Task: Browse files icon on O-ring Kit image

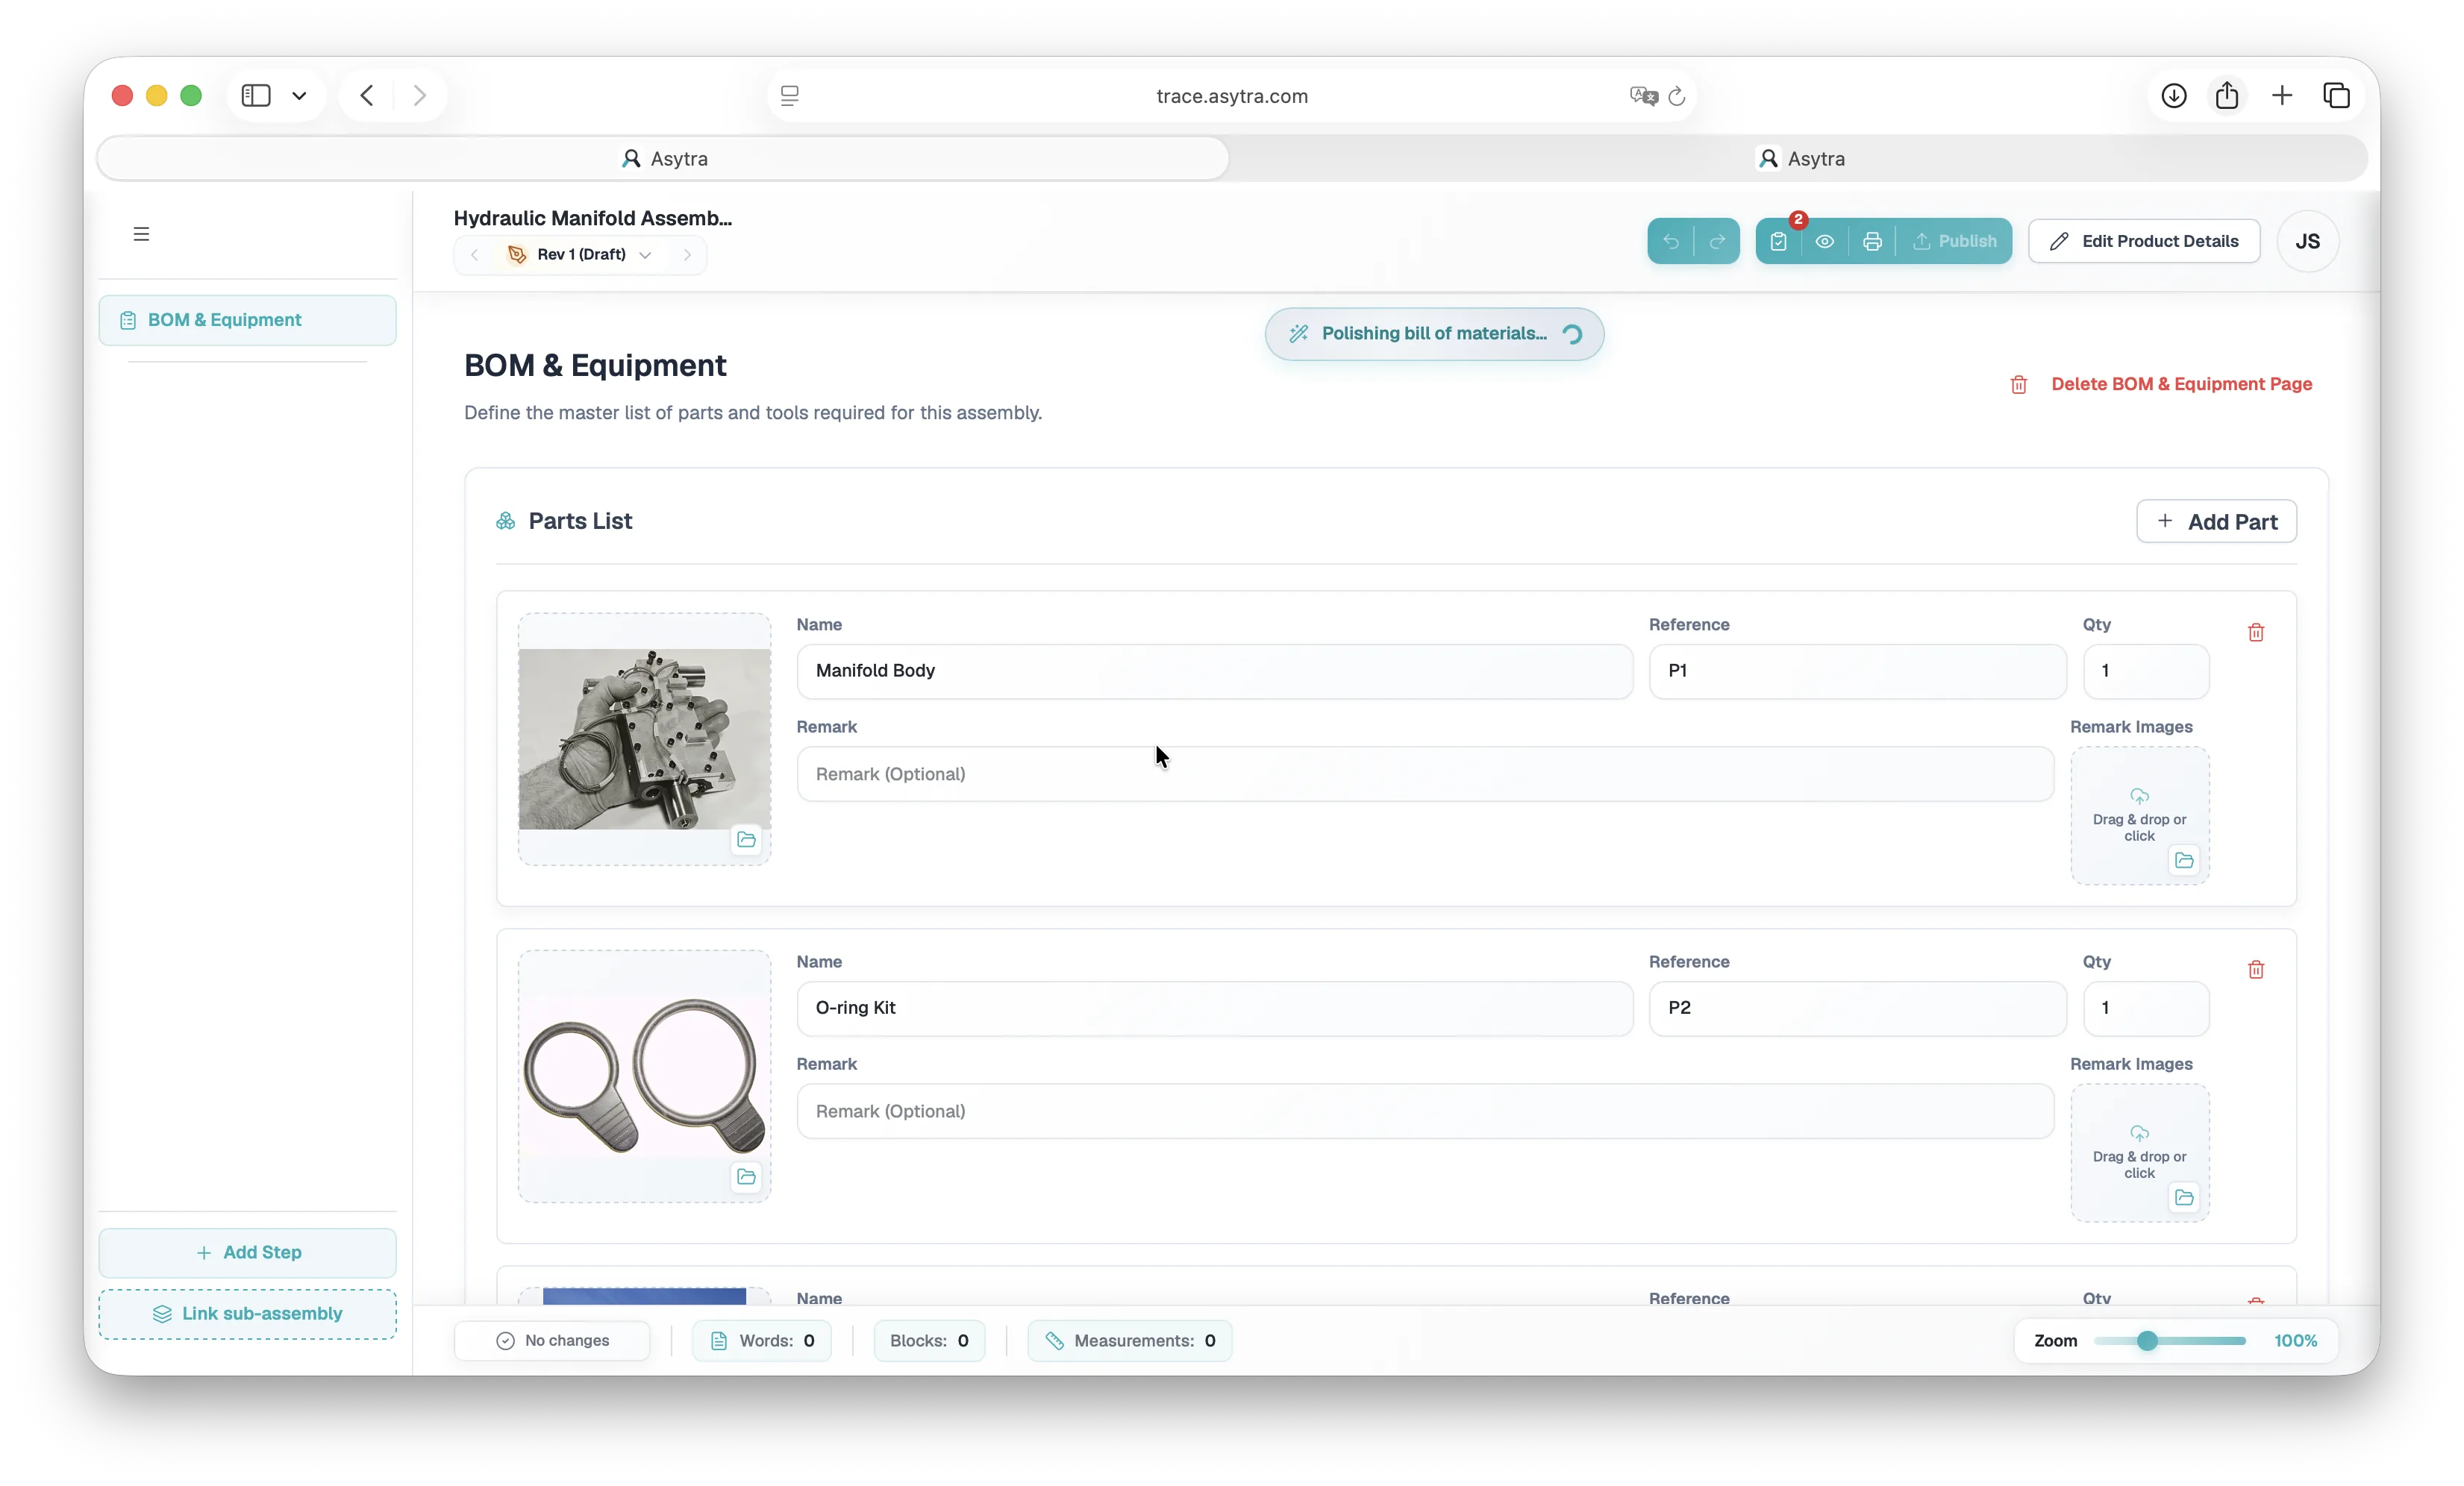Action: (746, 1176)
